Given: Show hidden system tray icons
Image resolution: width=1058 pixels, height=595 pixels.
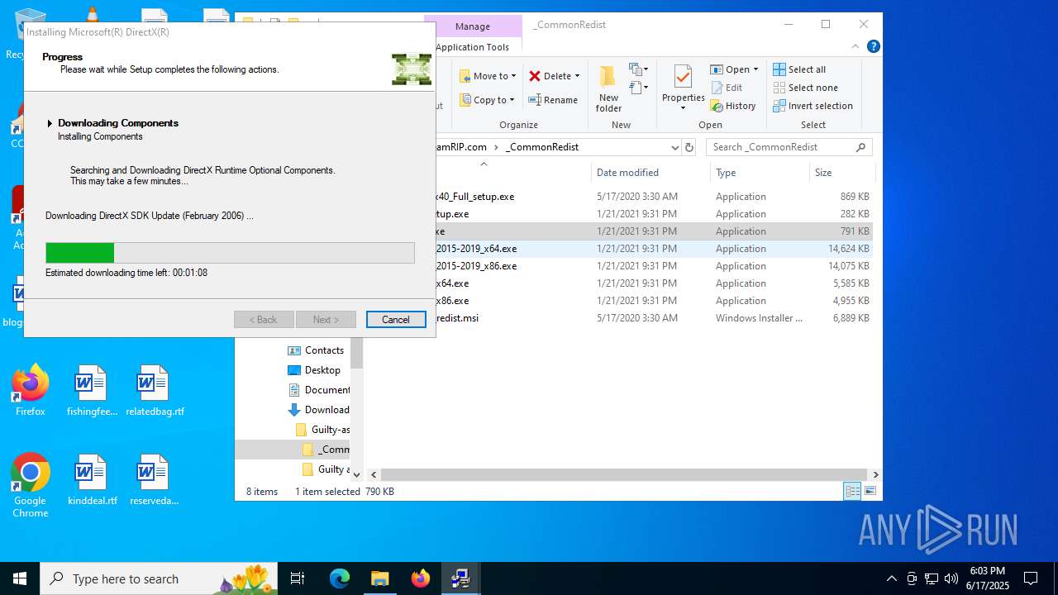Looking at the screenshot, I should [891, 578].
